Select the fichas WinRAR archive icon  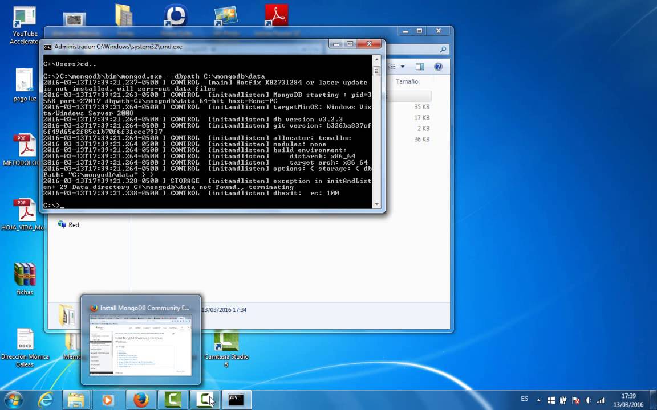click(x=25, y=278)
